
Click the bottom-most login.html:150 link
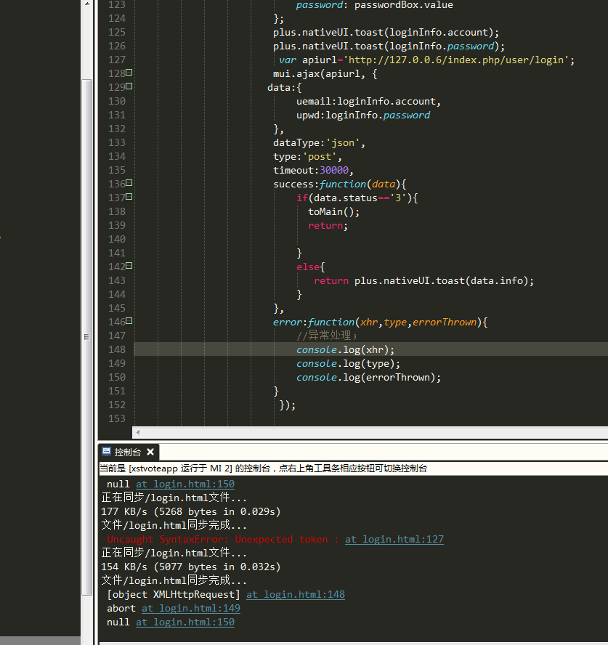pos(185,622)
